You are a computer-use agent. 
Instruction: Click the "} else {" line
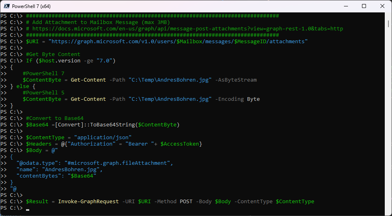(x=23, y=86)
